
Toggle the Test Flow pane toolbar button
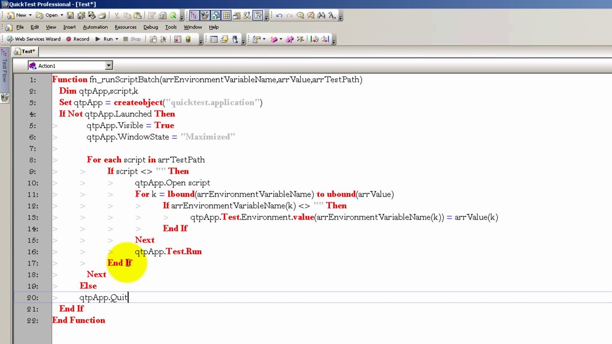[195, 15]
